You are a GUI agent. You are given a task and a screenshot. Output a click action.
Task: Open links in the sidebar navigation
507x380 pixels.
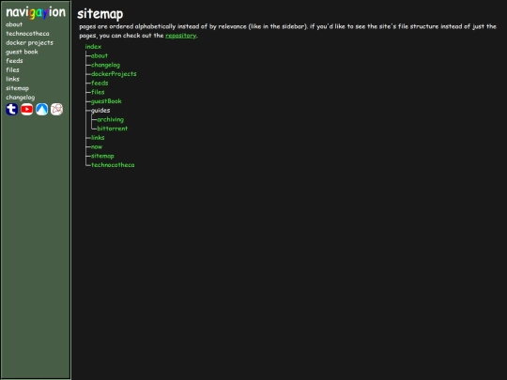pos(12,79)
